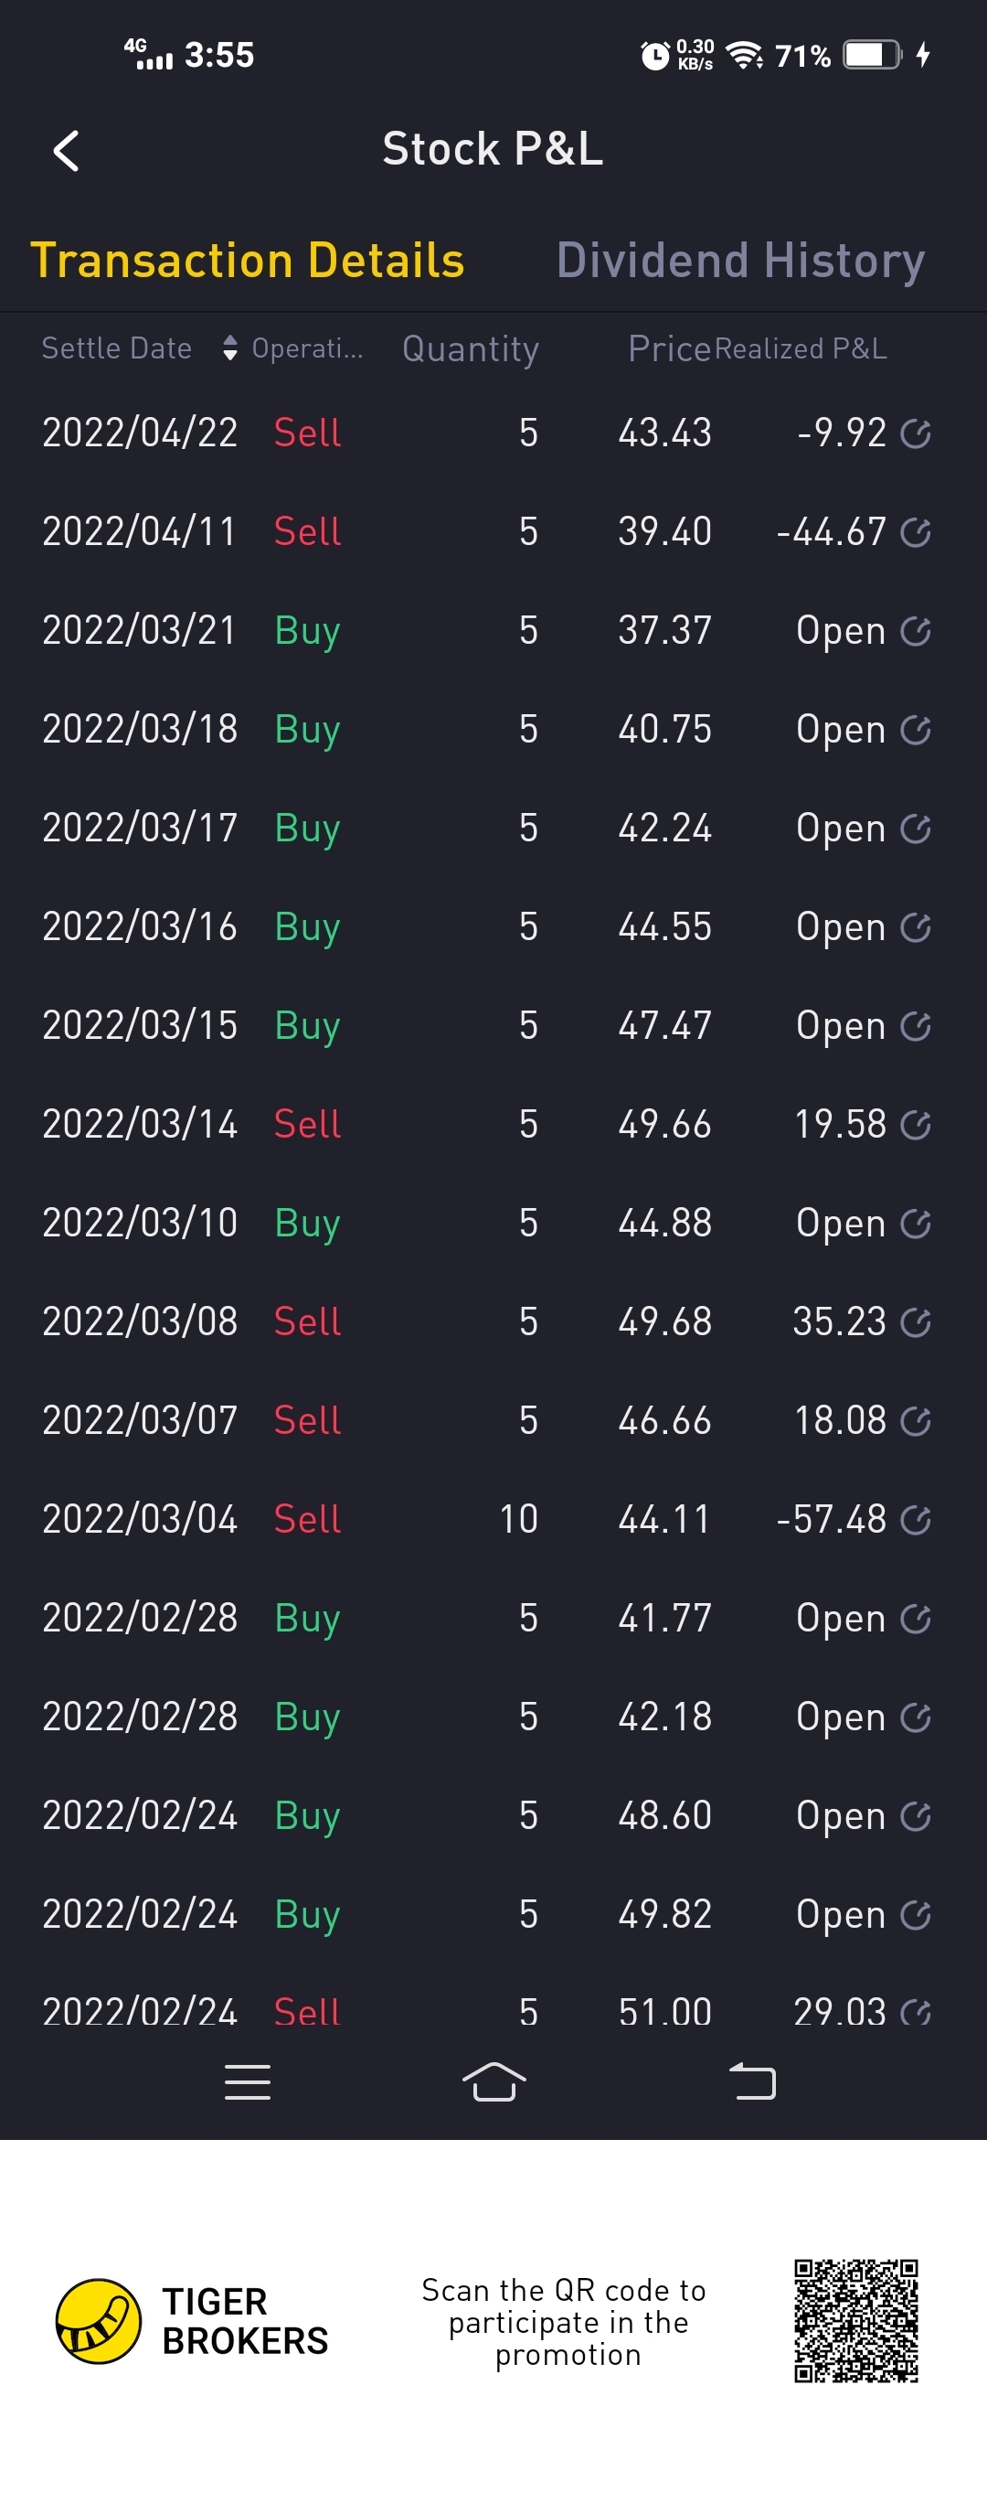Tap the Operation column header
This screenshot has width=987, height=2503.
(x=307, y=348)
